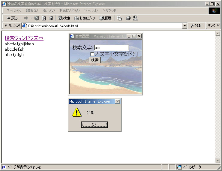Refresh the page with the refresh icon
The height and width of the screenshot is (171, 222).
(44, 18)
